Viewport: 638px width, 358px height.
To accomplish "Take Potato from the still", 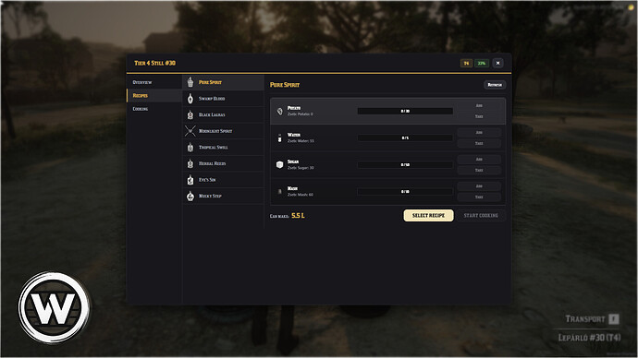I will coord(479,116).
